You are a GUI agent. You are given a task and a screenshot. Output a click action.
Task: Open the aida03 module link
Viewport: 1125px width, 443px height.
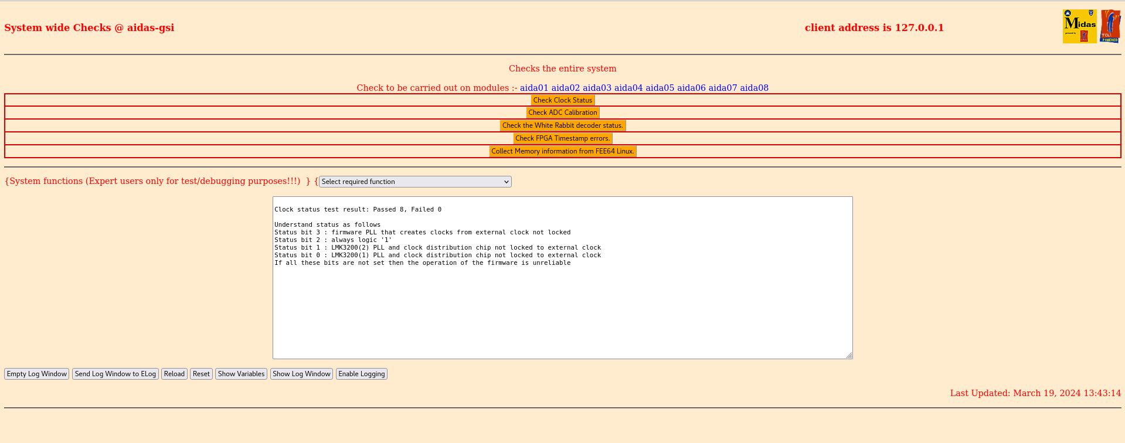coord(597,88)
